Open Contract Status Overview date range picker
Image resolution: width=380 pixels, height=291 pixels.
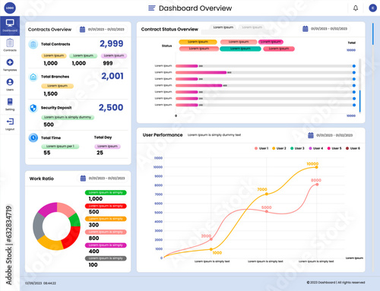325,29
